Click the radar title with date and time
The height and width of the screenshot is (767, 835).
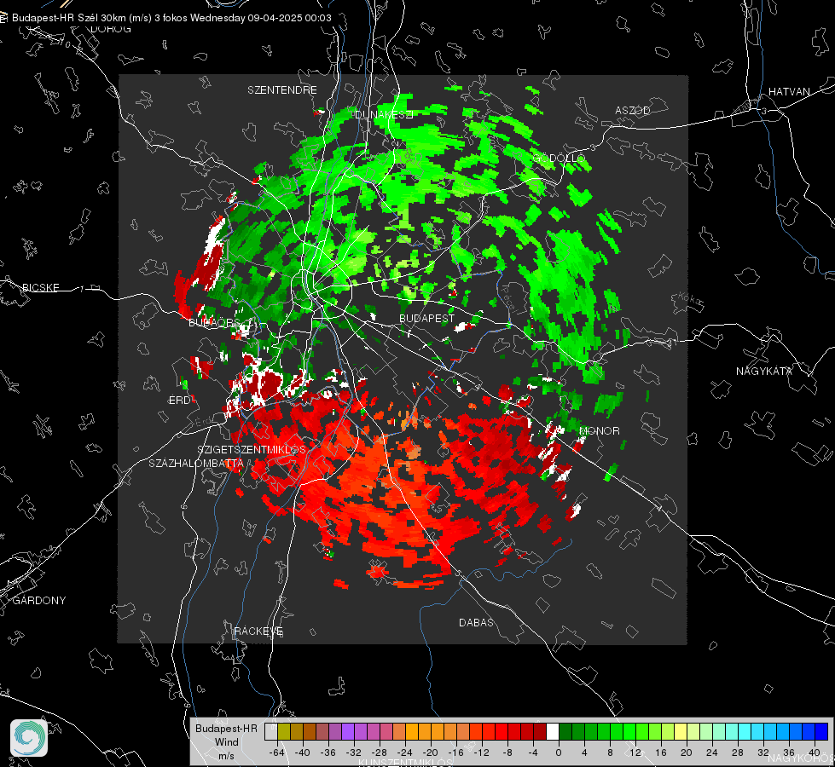171,18
